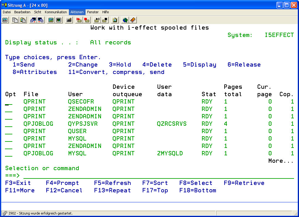Click the Opt field beside the QYPSJSVR job log
Screen dimensions: 299x217
(9, 124)
